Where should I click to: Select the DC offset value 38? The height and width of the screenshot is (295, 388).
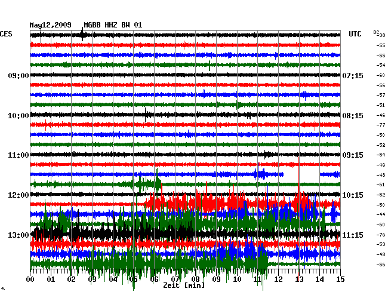(x=382, y=35)
